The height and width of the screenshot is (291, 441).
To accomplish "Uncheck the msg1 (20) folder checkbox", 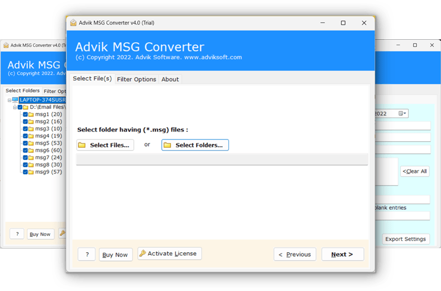I will (x=25, y=114).
